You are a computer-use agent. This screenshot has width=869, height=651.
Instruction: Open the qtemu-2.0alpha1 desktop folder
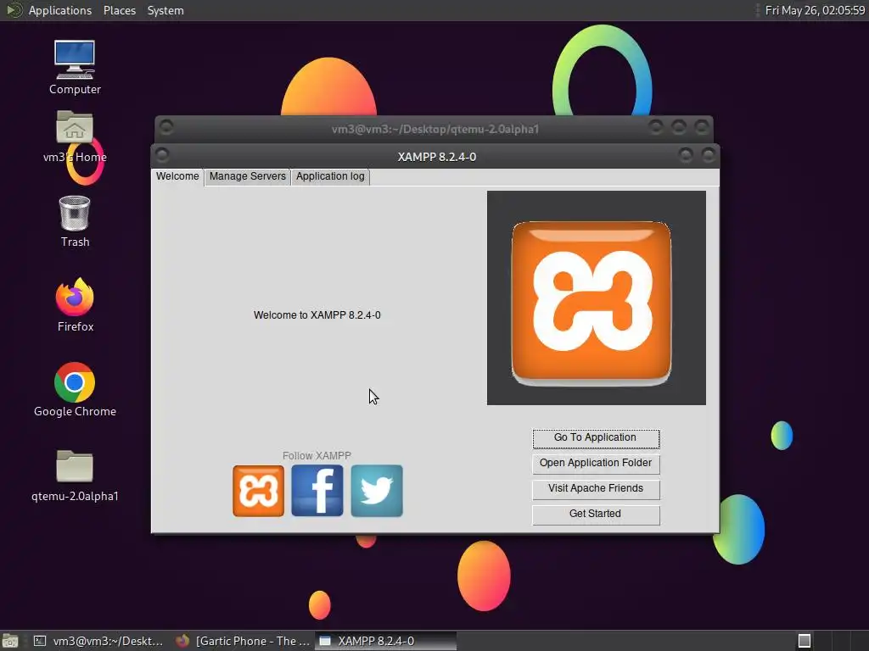coord(75,476)
